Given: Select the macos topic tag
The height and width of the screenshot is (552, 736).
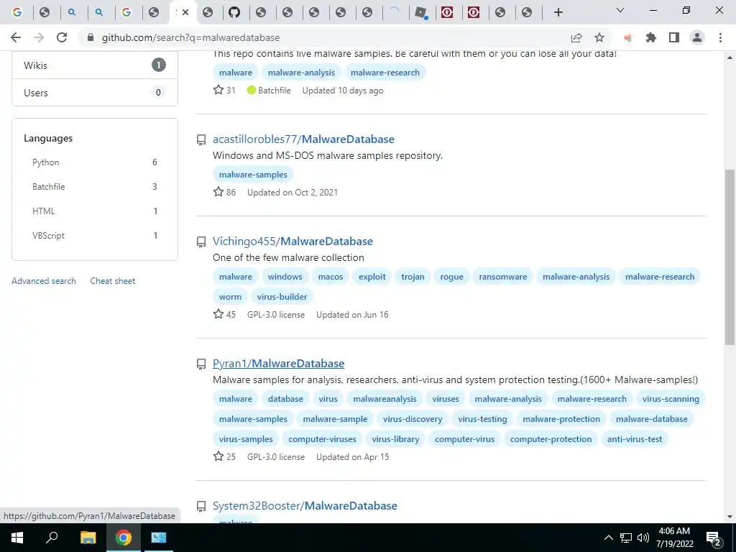Looking at the screenshot, I should tap(331, 277).
